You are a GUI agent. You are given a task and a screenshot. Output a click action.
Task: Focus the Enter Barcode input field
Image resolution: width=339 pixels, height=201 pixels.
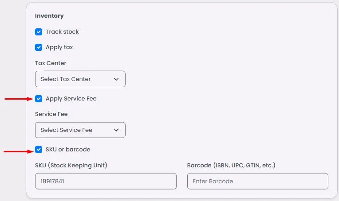257,181
